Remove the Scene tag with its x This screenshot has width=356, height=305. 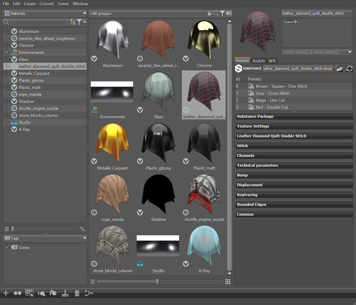click(x=295, y=22)
